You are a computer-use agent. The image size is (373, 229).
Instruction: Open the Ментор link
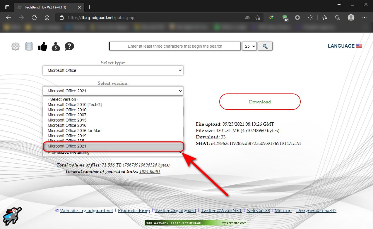point(283,211)
